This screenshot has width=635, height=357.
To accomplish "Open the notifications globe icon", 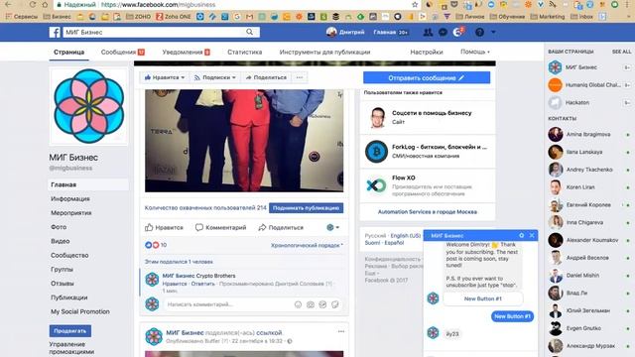I will [x=457, y=33].
